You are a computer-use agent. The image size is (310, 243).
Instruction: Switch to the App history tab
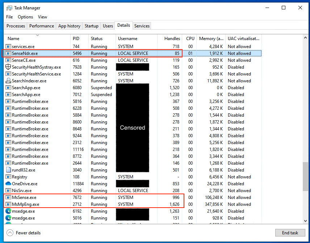pos(69,26)
